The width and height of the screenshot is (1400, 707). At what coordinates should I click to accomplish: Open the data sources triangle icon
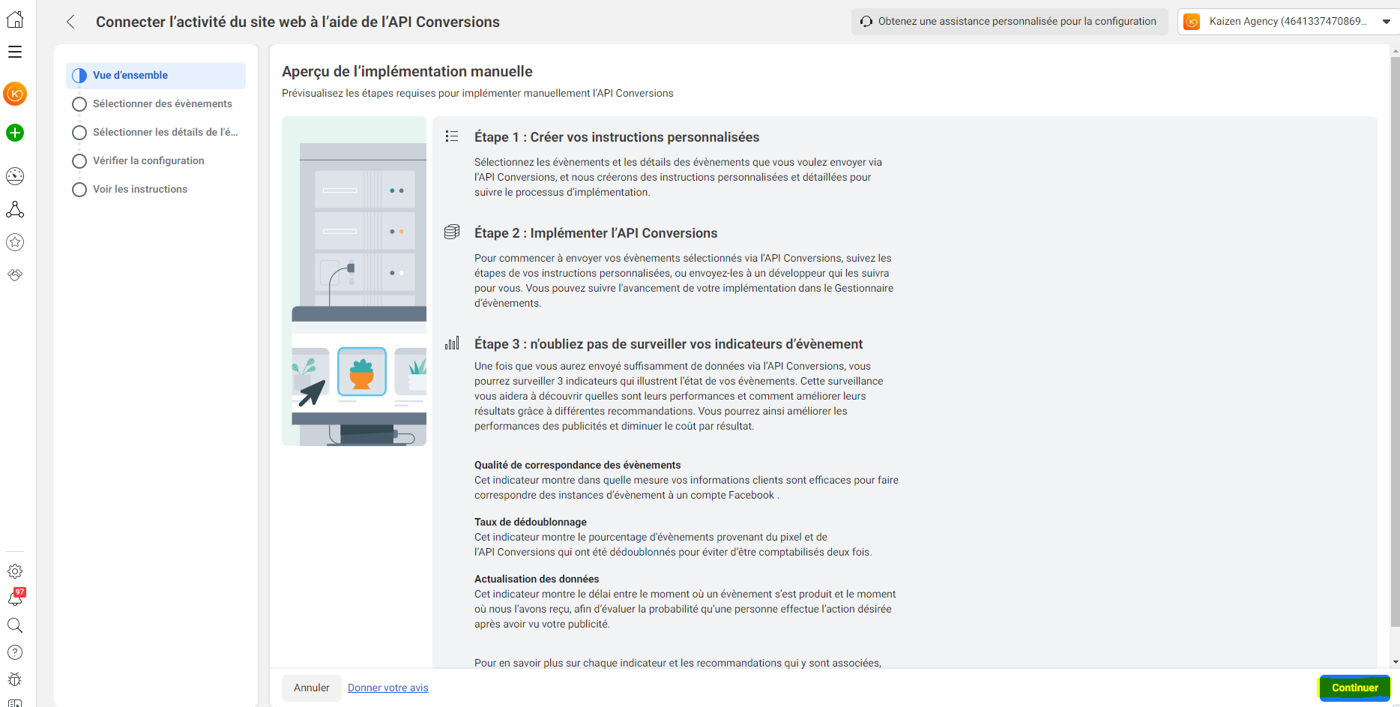15,209
